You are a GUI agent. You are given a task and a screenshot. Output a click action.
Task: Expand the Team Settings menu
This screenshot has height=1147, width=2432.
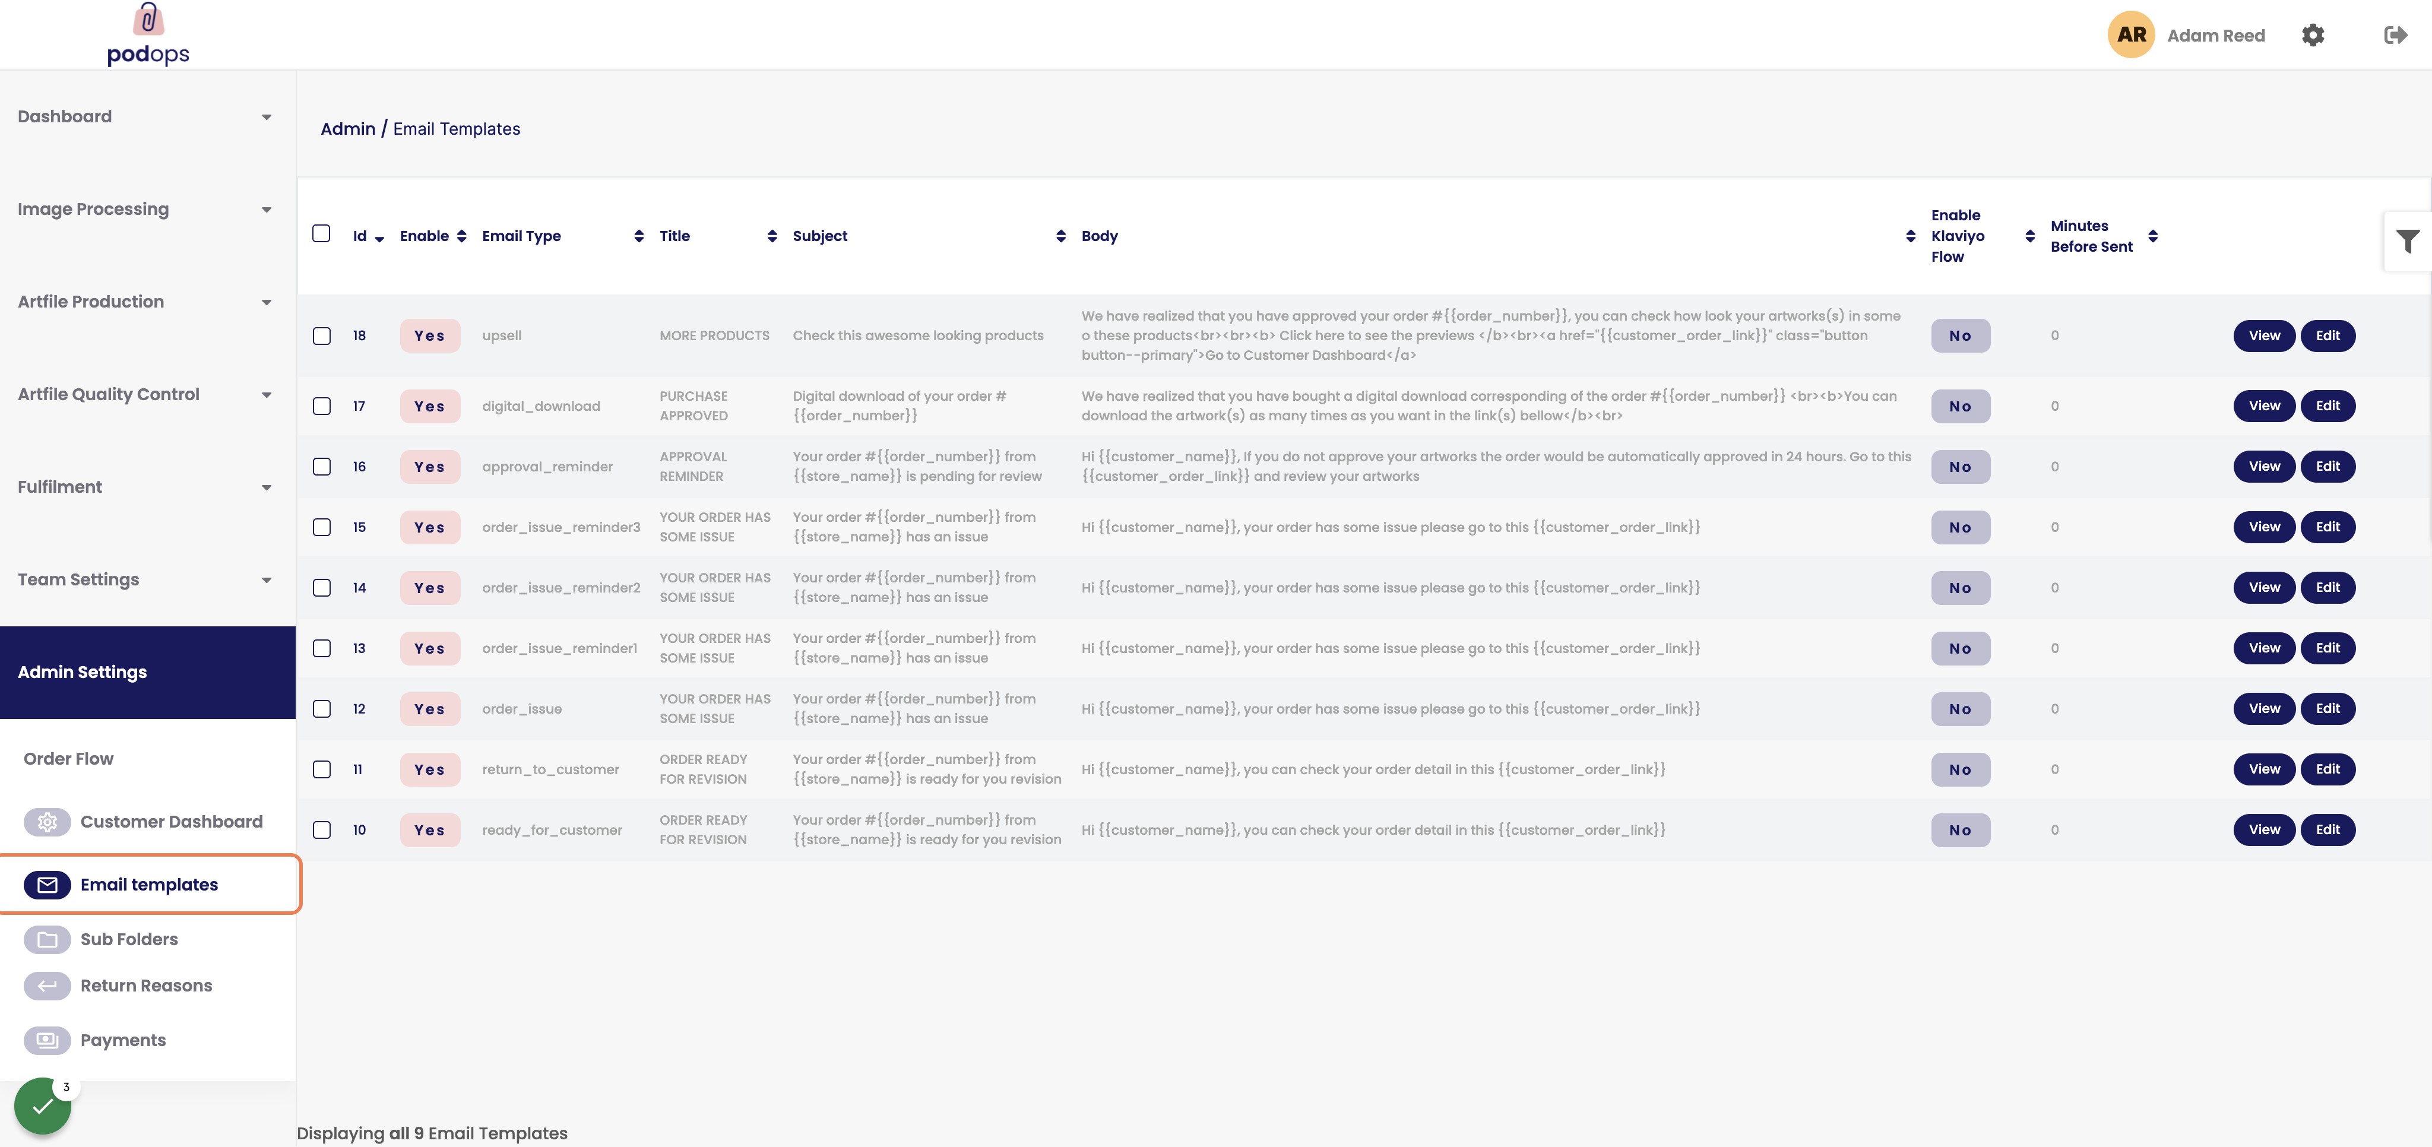(147, 579)
